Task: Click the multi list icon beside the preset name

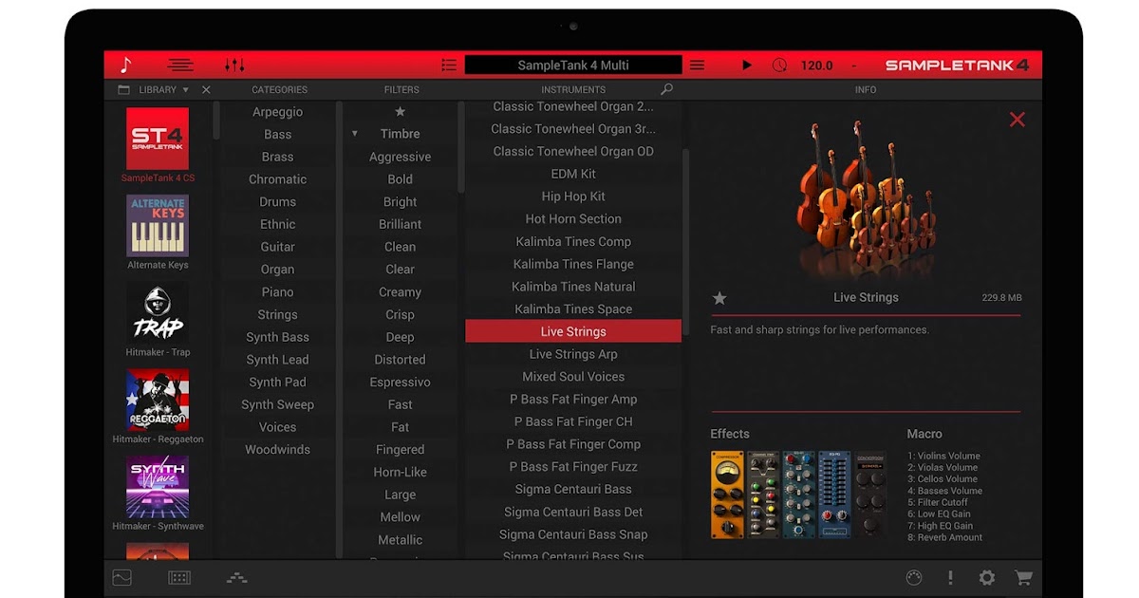Action: click(x=449, y=65)
